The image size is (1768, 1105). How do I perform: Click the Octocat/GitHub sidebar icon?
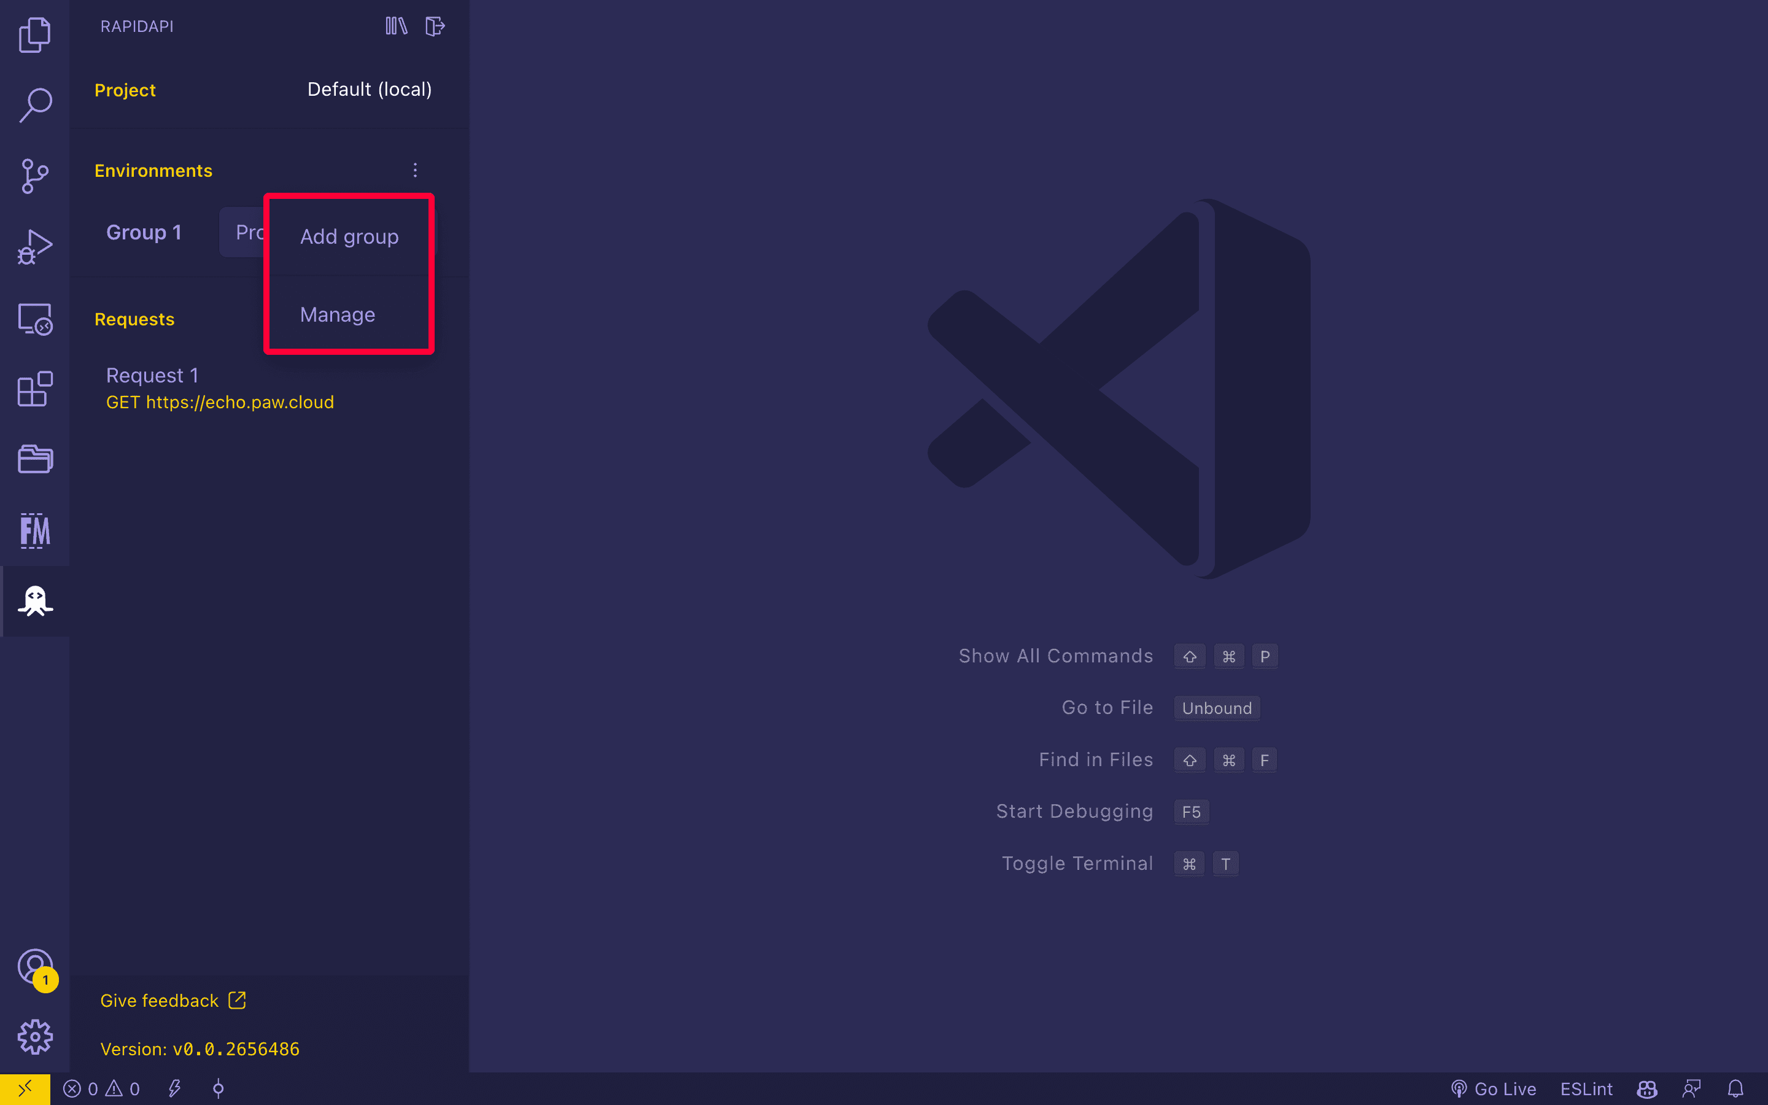pos(34,599)
